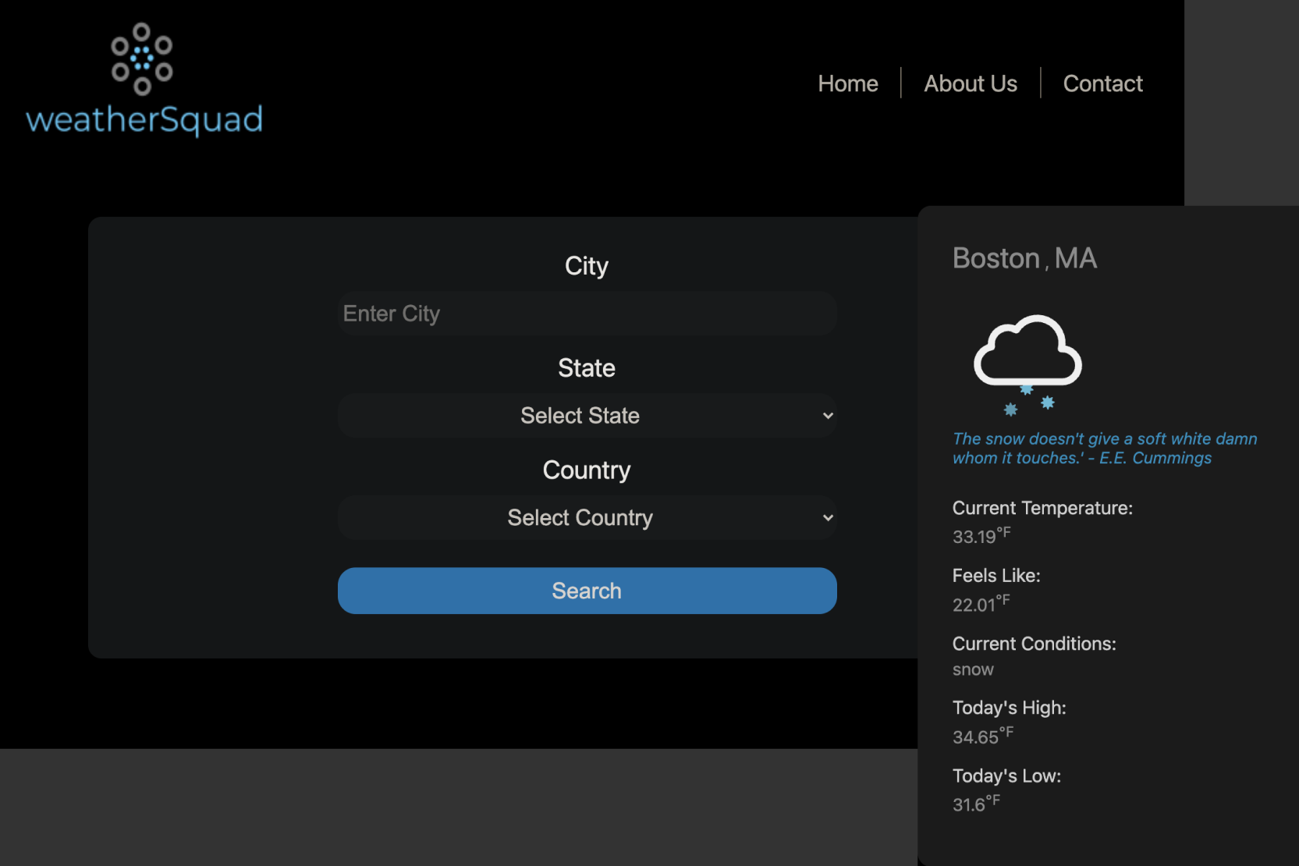Click the 33.19°F current temperature value
1299x866 pixels.
click(x=981, y=536)
